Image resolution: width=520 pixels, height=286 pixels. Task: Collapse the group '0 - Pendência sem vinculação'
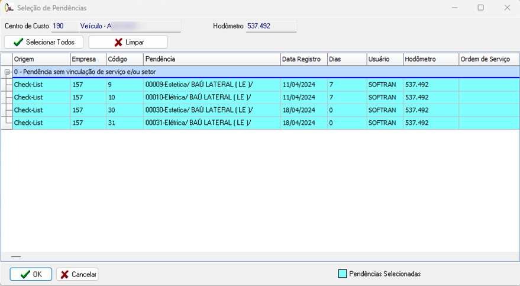pyautogui.click(x=7, y=72)
